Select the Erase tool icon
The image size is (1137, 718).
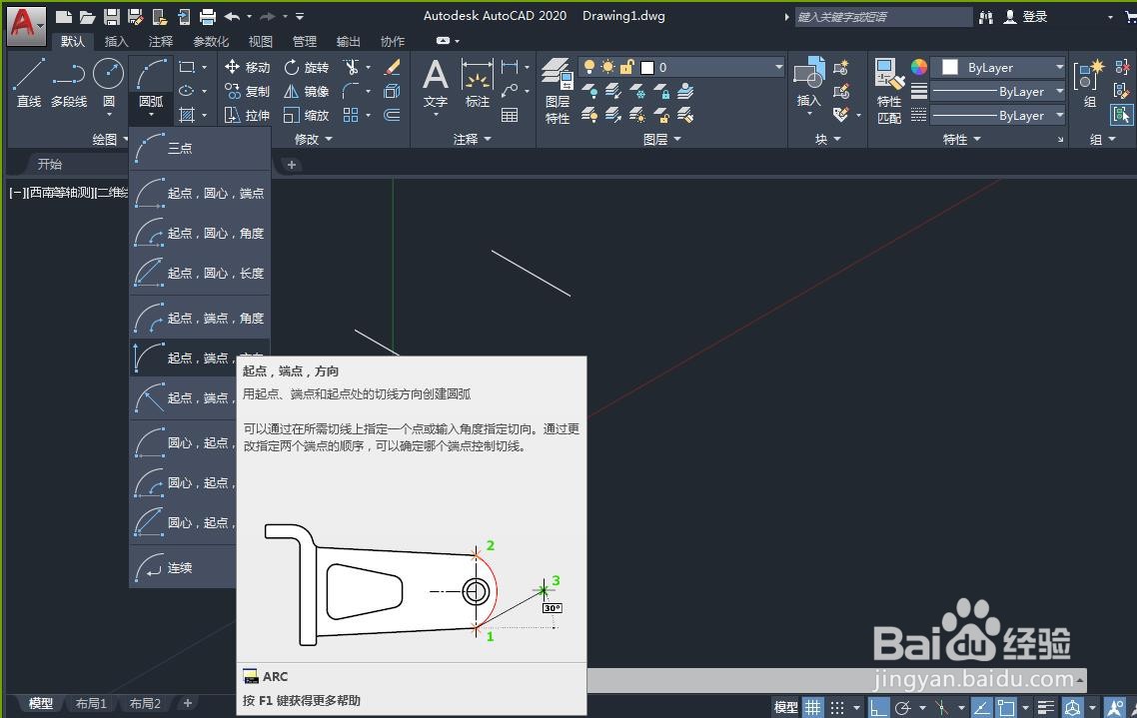coord(393,67)
